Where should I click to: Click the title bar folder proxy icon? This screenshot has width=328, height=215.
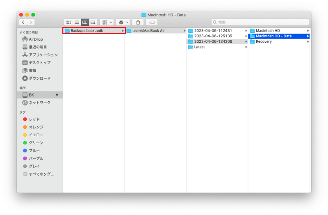tap(144, 15)
